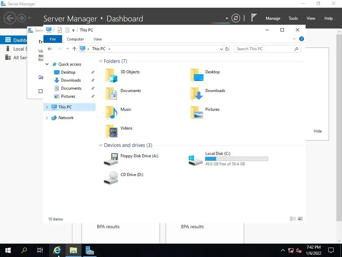Open Server Manager notifications flag
The image size is (342, 257).
tap(254, 17)
